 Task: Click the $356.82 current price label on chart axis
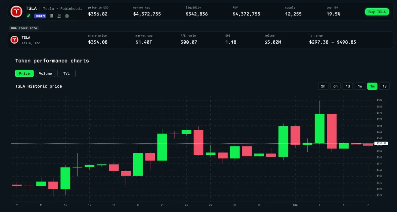(x=381, y=143)
